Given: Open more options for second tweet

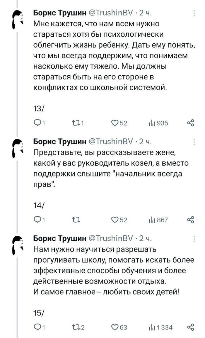Looking at the screenshot, I should coord(194,142).
